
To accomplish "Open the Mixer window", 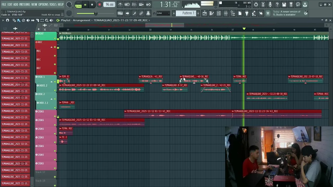I will 226,14.
